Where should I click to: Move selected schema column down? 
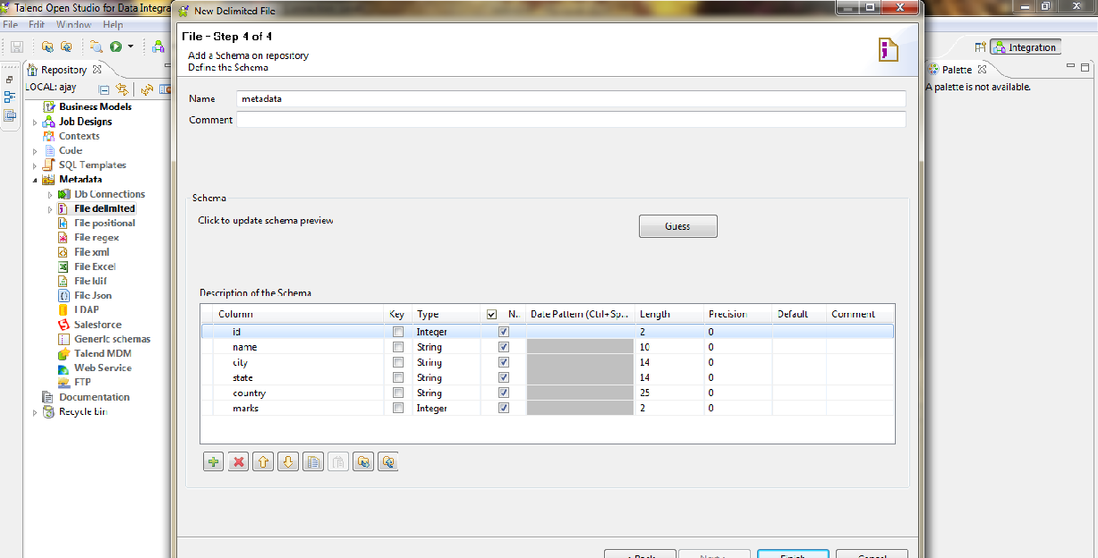287,461
